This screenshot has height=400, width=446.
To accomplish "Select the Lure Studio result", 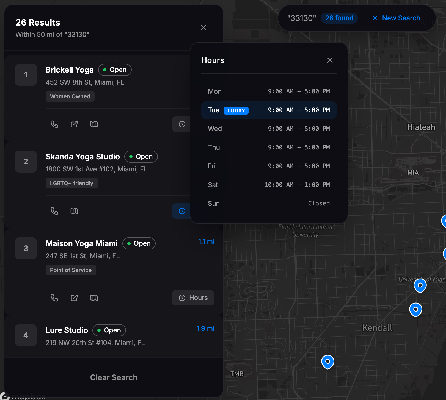I will (x=67, y=330).
